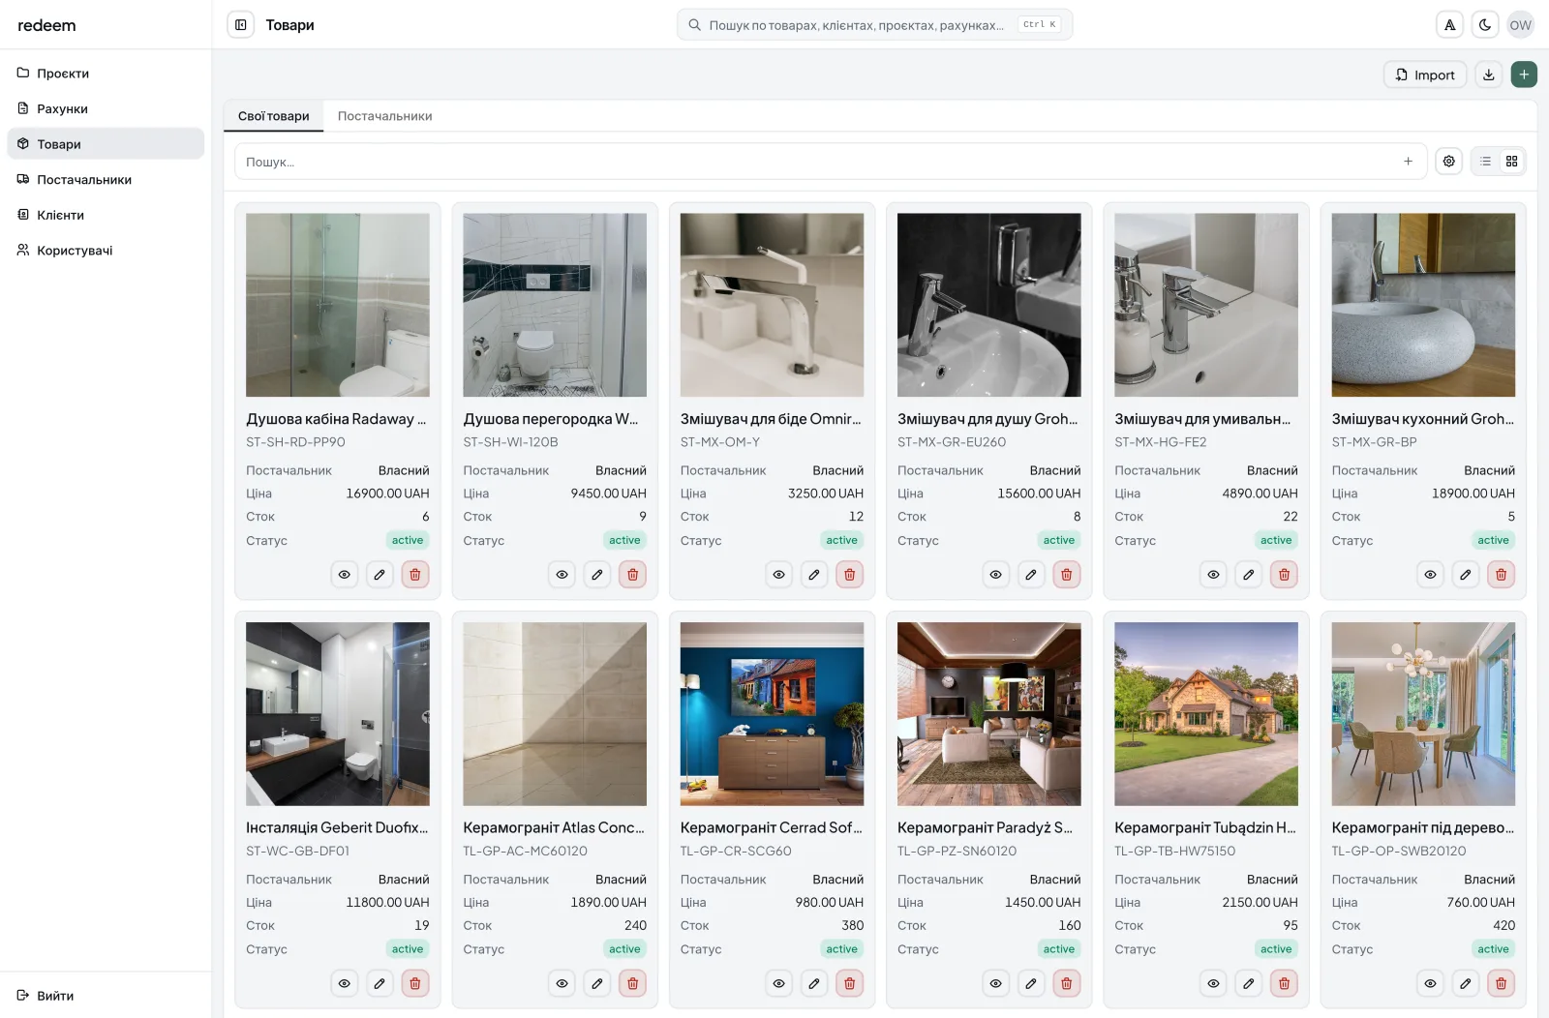
Task: Open the language/translate icon
Action: coord(1449,25)
